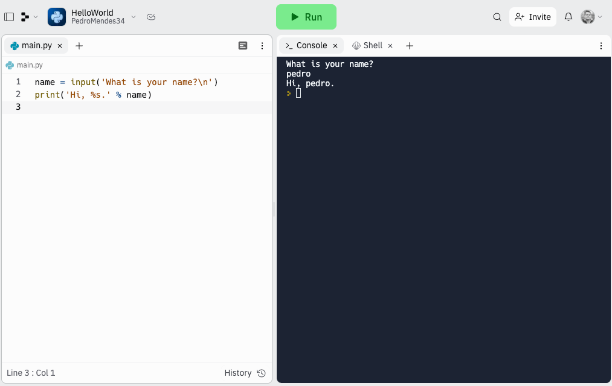Open notifications bell icon
Image resolution: width=612 pixels, height=386 pixels.
569,17
